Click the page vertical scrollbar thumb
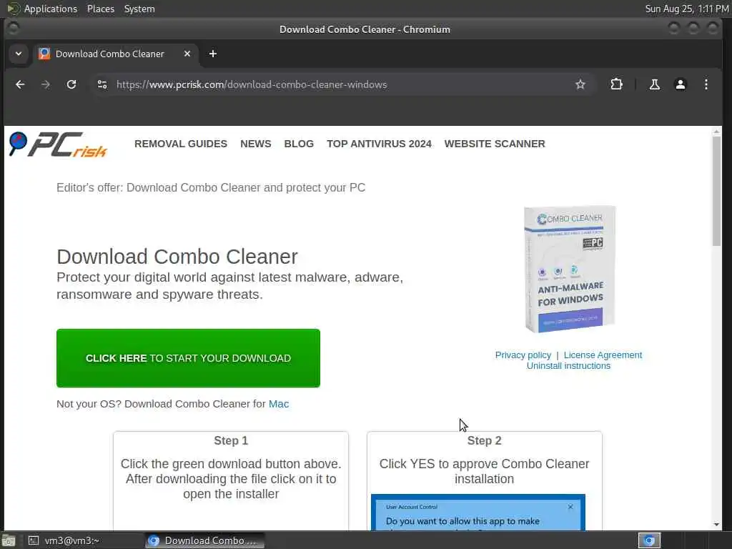Screen dimensions: 732x549 coord(716,192)
